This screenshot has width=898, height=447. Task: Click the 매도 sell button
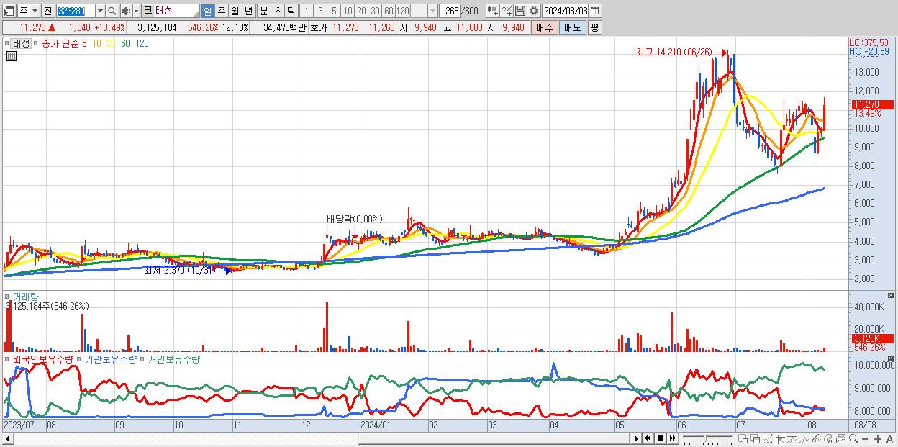[572, 27]
